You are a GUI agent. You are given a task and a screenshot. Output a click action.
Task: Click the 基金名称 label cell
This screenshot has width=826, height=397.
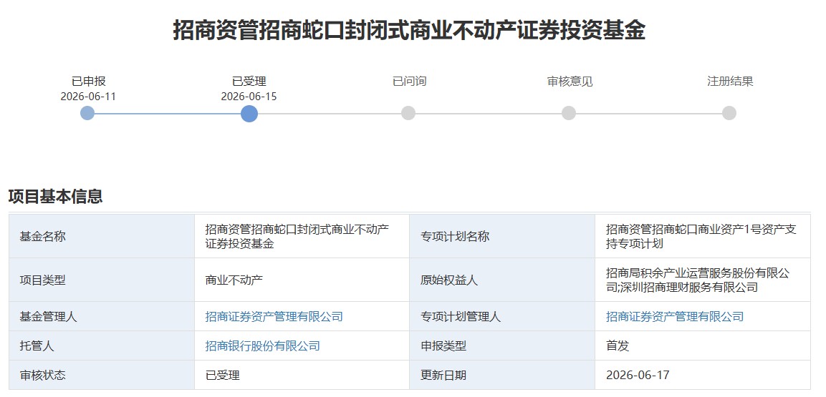coord(102,236)
